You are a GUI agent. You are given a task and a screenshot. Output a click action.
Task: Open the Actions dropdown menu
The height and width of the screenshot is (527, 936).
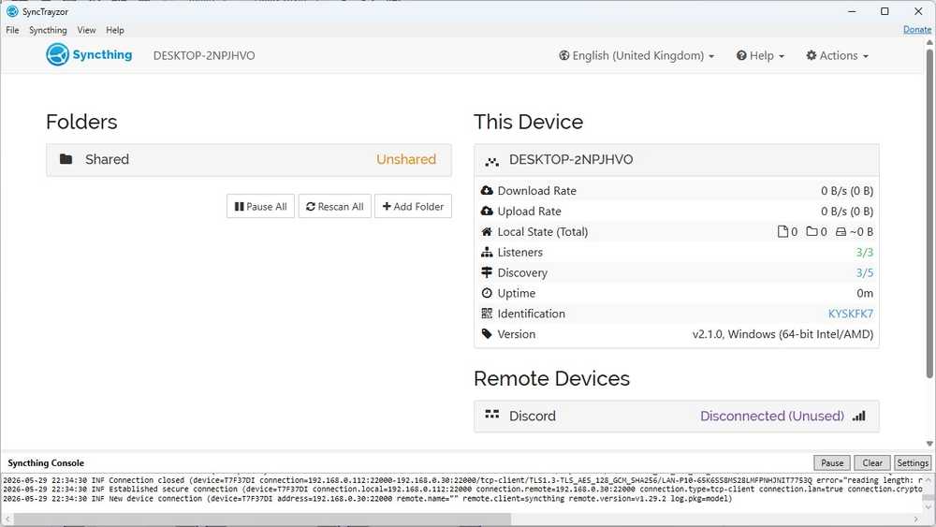point(837,55)
